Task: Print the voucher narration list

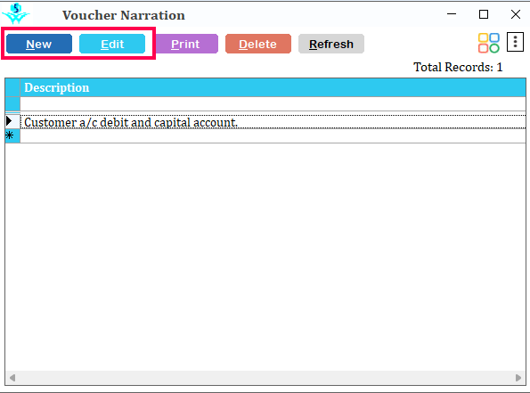Action: (185, 44)
